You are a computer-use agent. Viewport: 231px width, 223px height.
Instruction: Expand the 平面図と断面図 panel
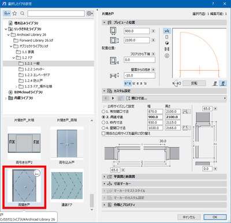pyautogui.click(x=105, y=177)
